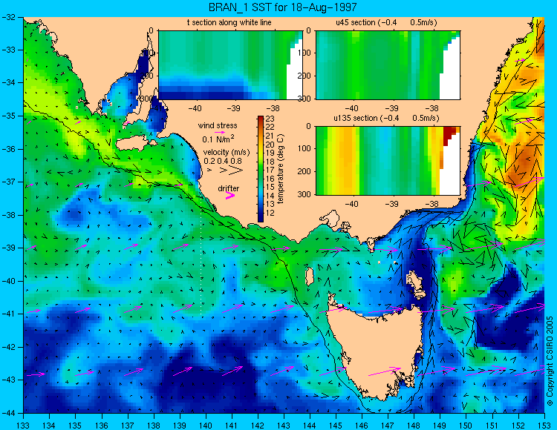Select the 't section along white line' heading
The image size is (557, 430).
tap(229, 23)
